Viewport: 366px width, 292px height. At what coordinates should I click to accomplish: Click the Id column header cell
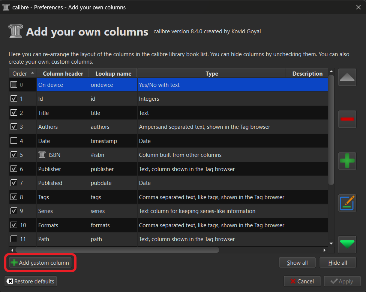(63, 98)
